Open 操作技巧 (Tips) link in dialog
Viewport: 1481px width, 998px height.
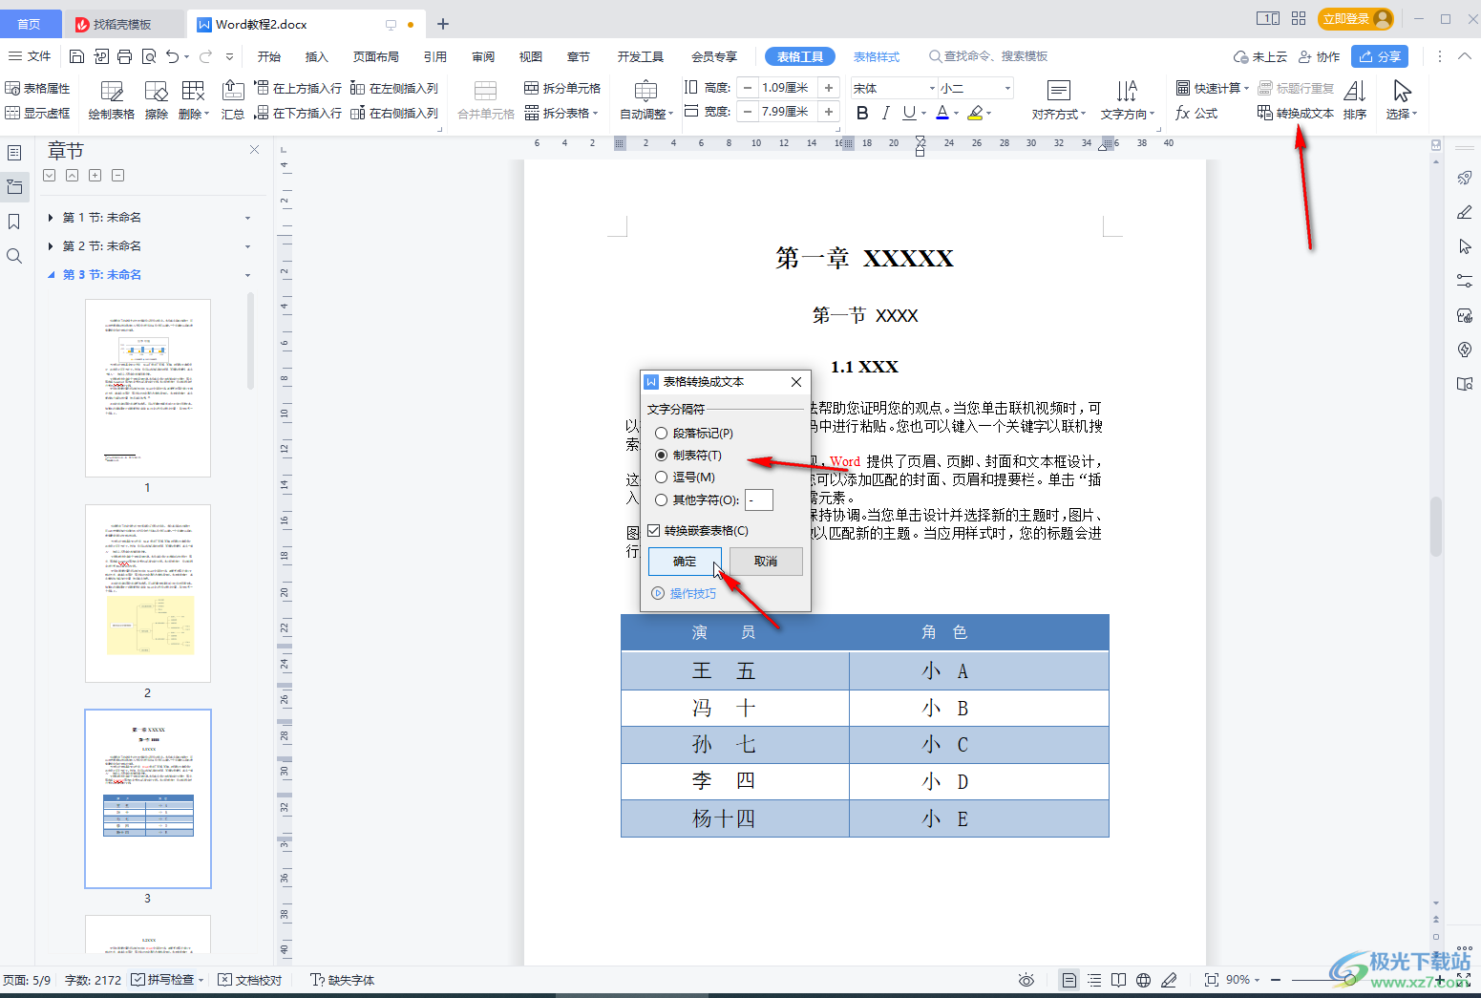(684, 594)
